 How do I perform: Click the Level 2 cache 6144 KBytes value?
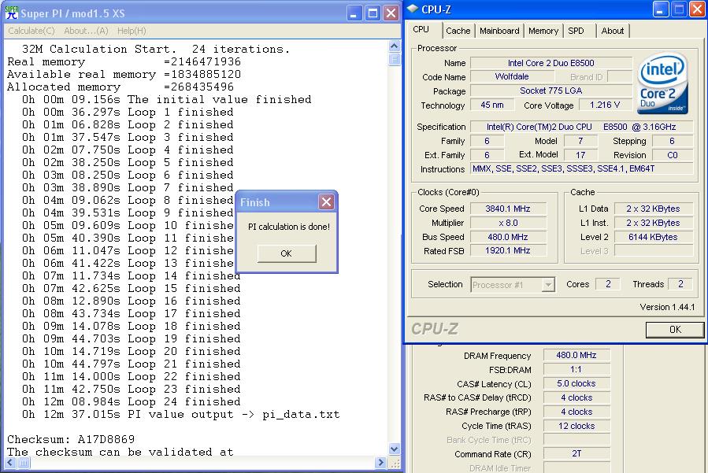pyautogui.click(x=653, y=237)
